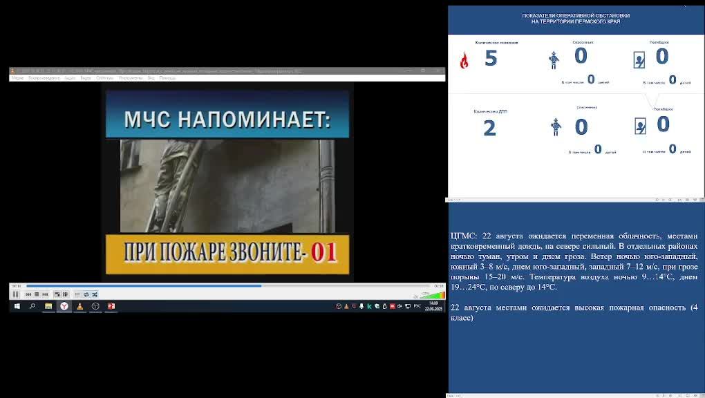705x398 pixels.
Task: Click the rescued person icon in ДТП row
Action: click(556, 127)
